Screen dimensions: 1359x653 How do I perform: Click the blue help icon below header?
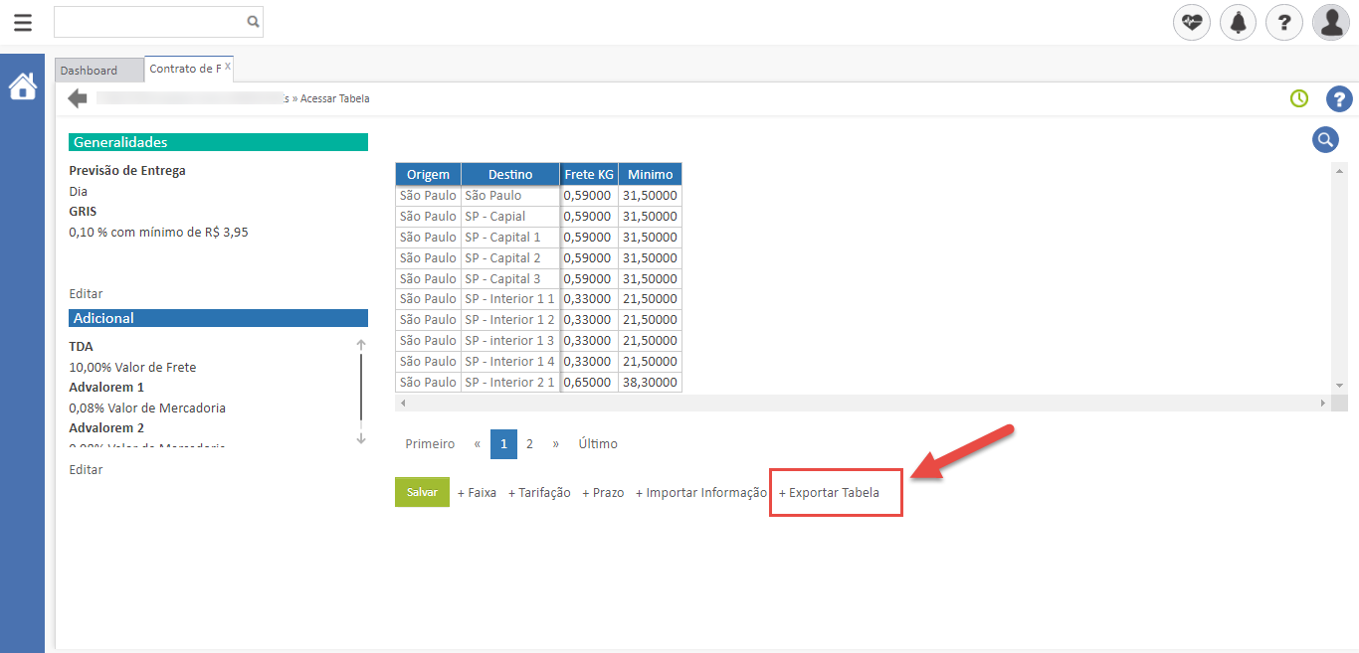1339,98
